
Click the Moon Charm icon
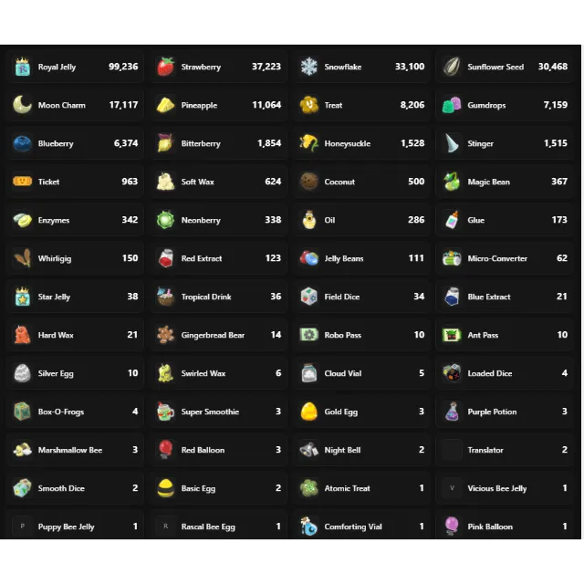(22, 105)
